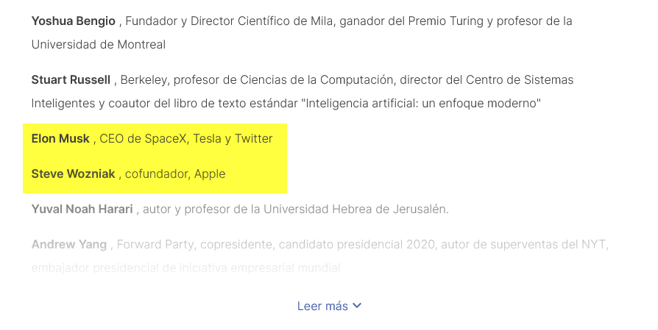658x330 pixels.
Task: Click the highlighted name Steve Wozniak
Action: tap(73, 173)
